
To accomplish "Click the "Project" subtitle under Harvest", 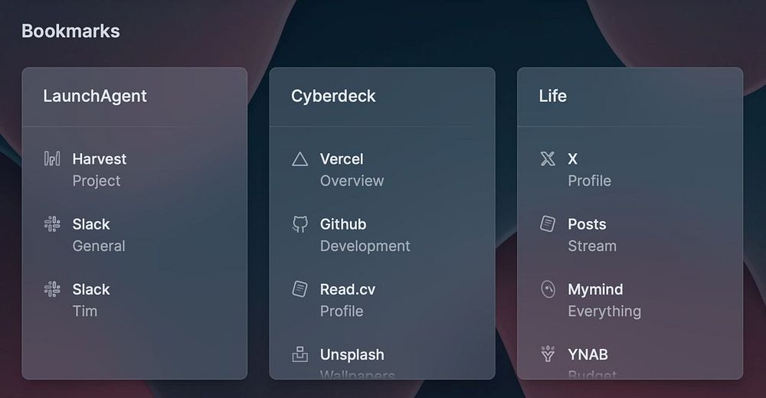I will point(97,181).
